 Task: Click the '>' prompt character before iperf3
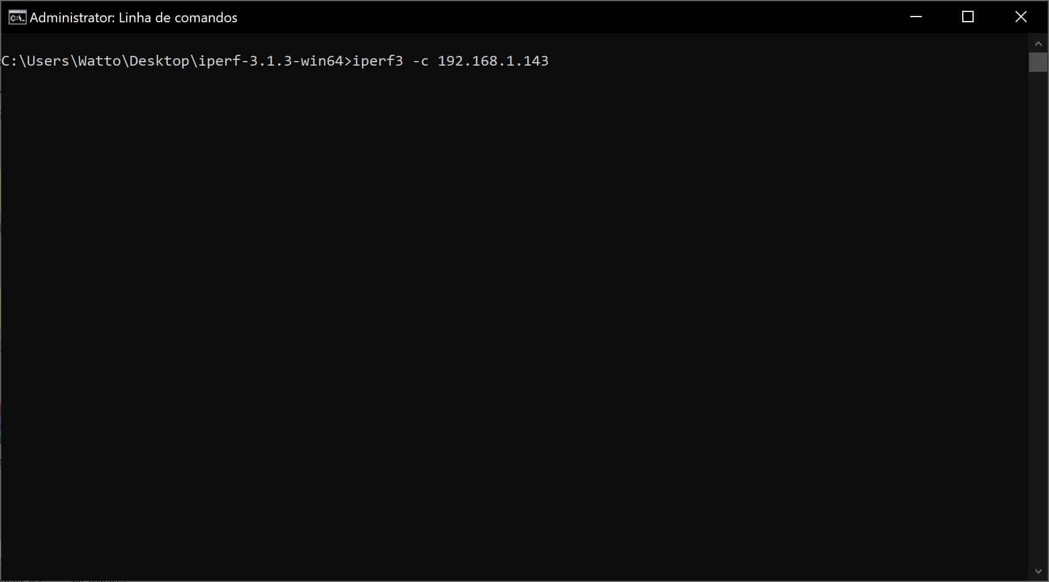(x=348, y=61)
